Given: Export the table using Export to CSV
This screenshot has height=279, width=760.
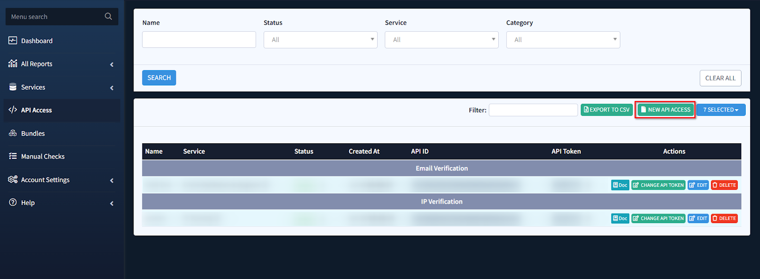Looking at the screenshot, I should click(607, 110).
